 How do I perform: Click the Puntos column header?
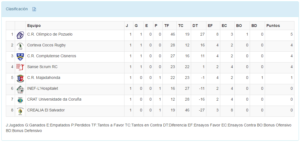pyautogui.click(x=273, y=26)
